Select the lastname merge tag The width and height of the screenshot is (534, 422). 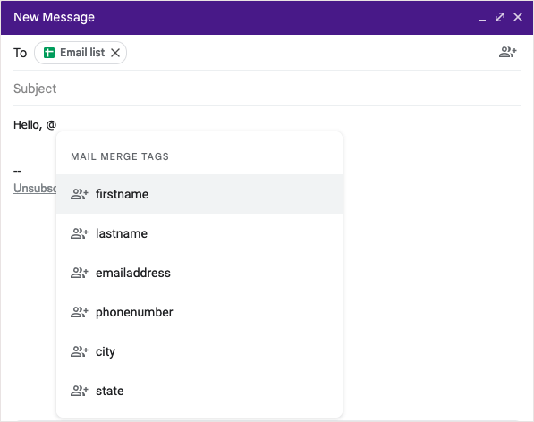199,233
